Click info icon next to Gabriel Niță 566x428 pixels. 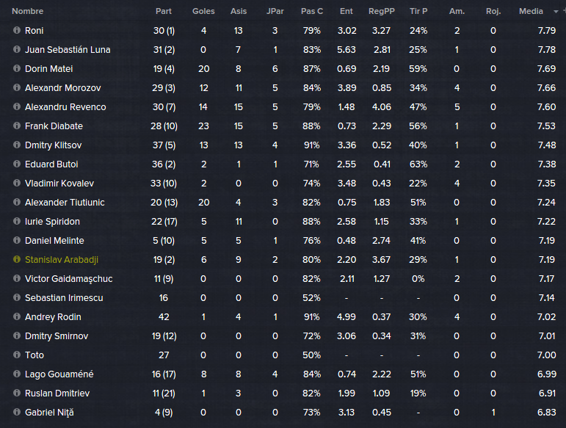click(x=17, y=412)
